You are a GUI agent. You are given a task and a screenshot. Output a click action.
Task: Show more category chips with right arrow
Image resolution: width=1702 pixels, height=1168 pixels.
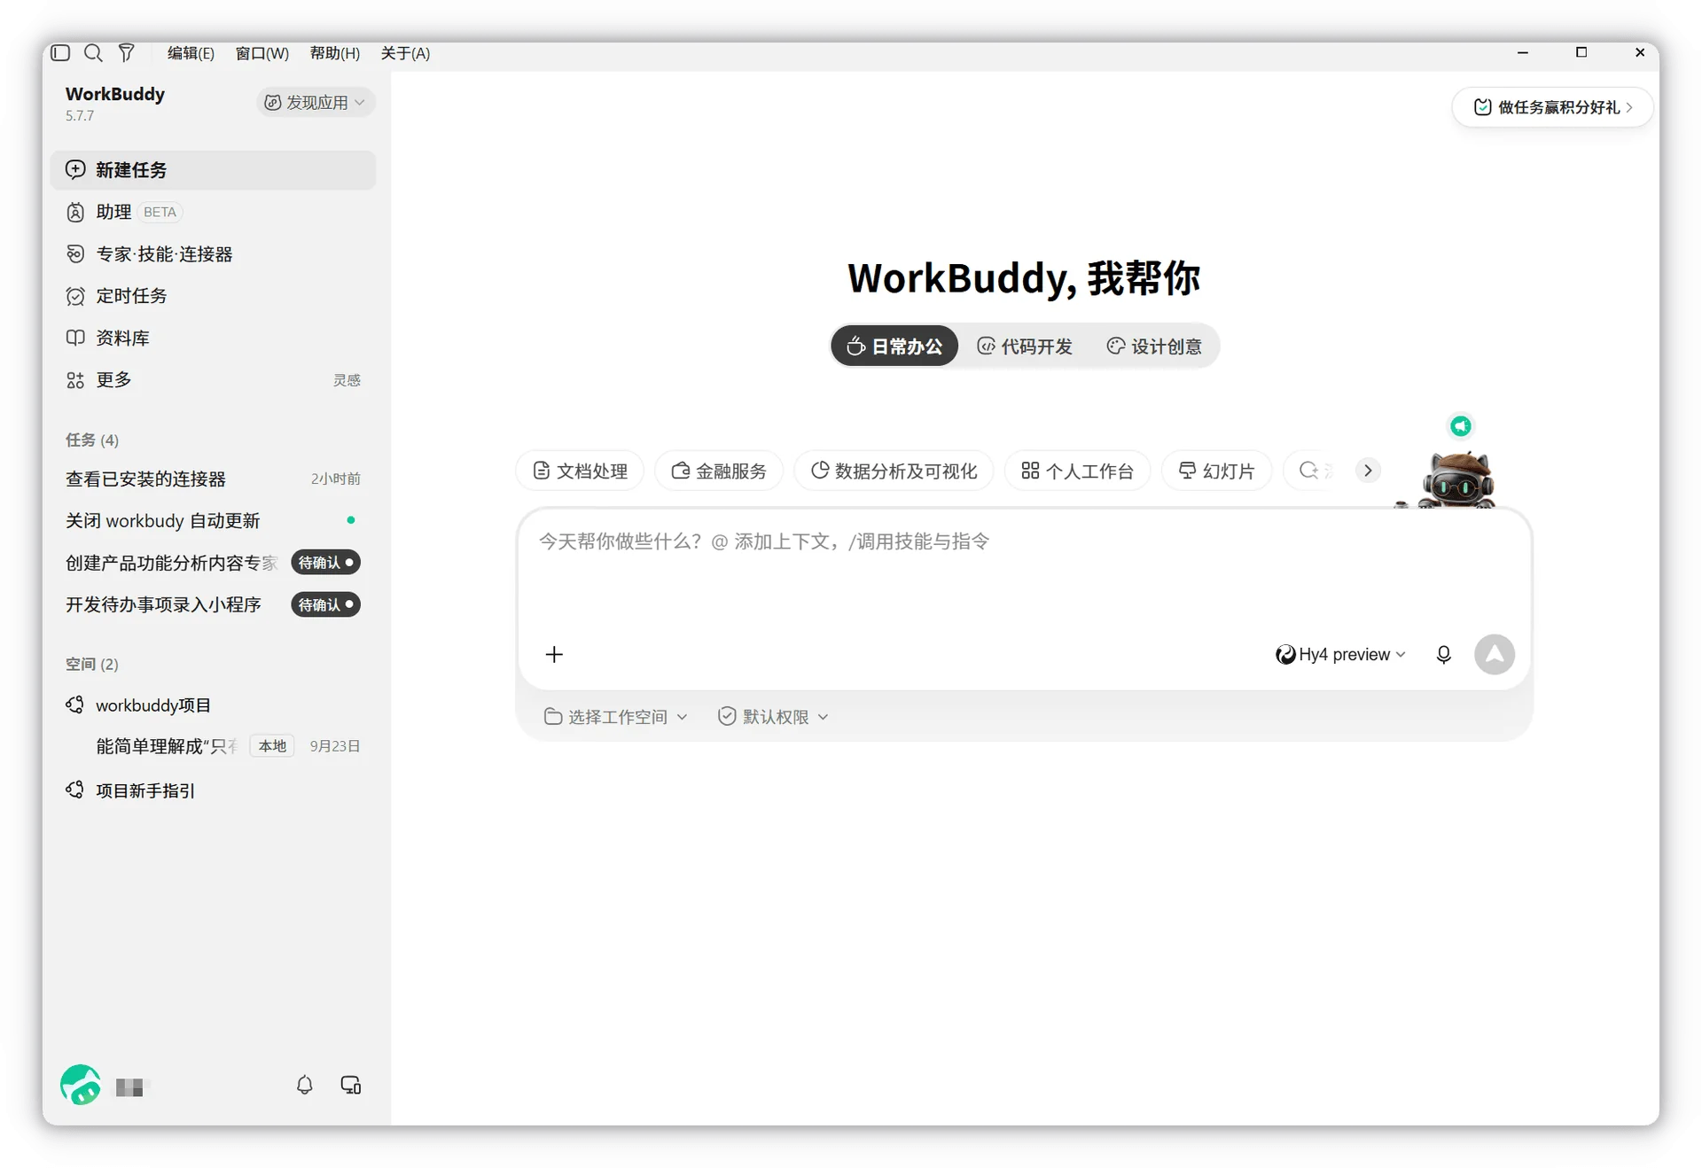point(1368,471)
